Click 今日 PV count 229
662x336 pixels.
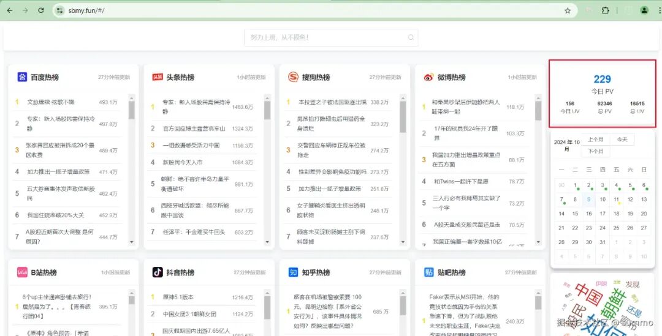(x=603, y=79)
